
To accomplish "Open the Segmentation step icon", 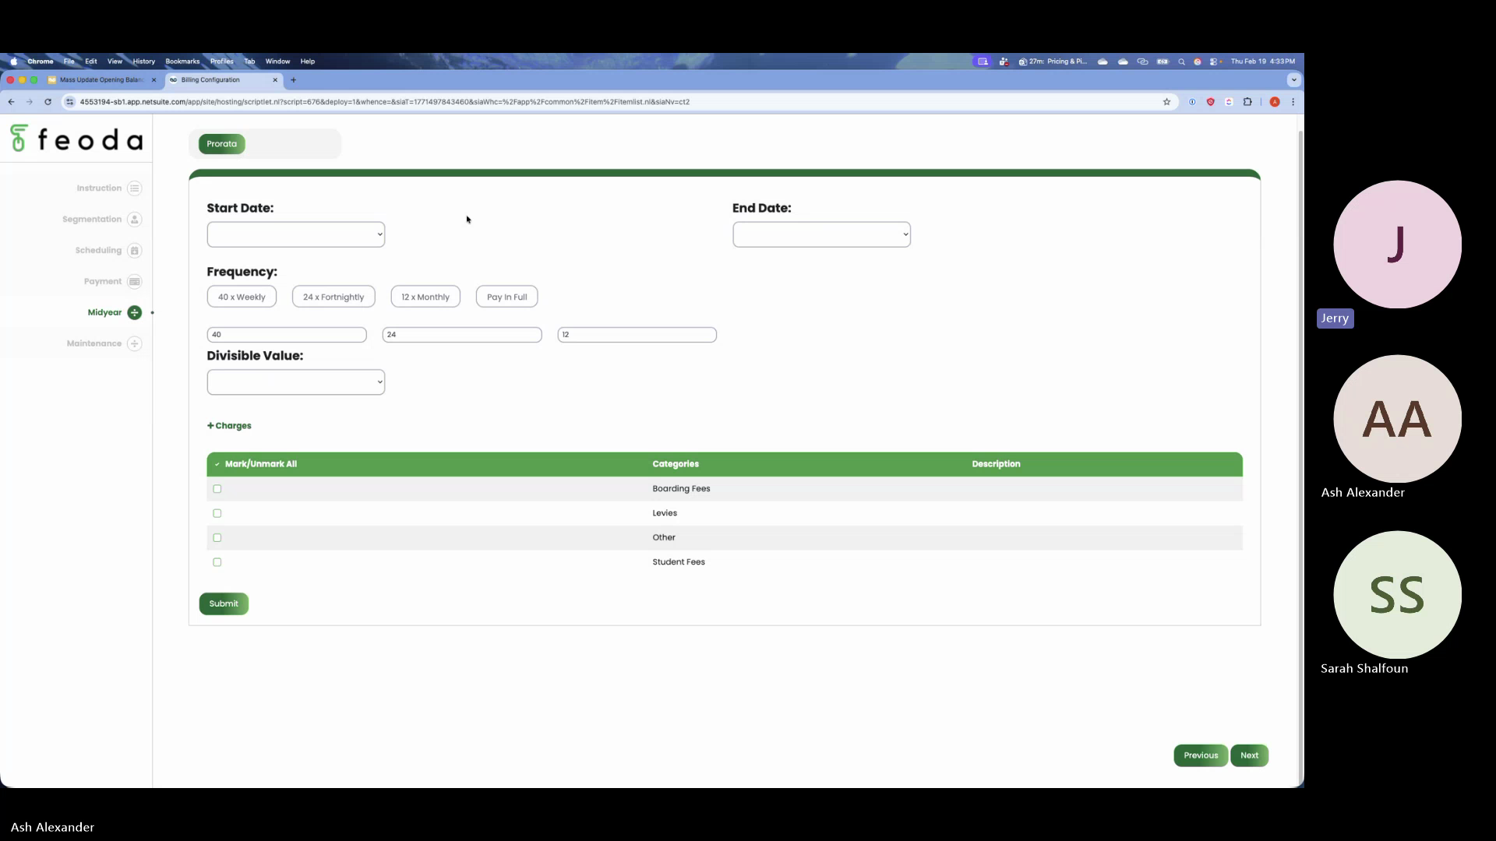I will pos(135,220).
